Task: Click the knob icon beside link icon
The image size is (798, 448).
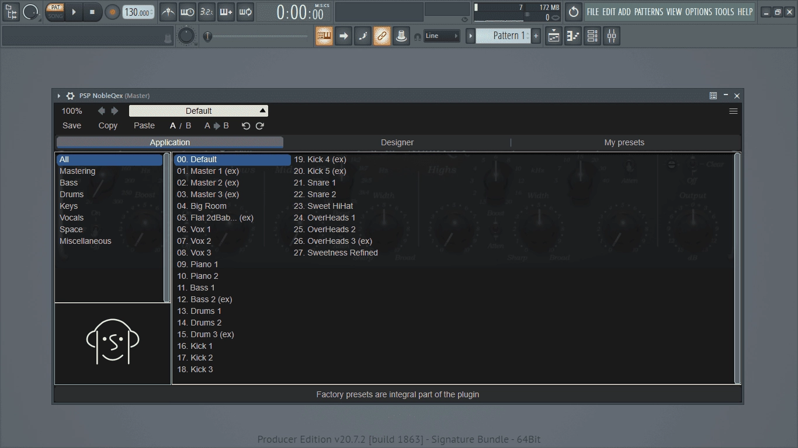Action: pyautogui.click(x=401, y=36)
